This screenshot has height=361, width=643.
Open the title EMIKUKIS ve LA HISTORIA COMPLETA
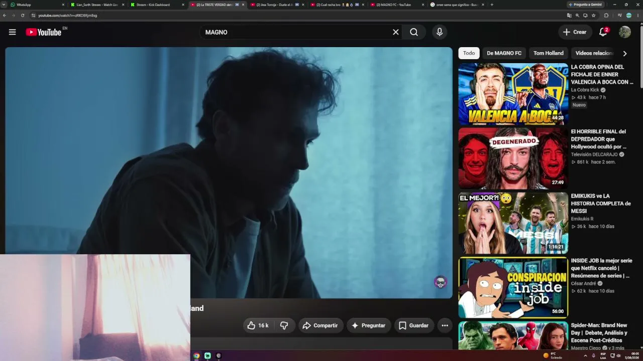tap(601, 204)
